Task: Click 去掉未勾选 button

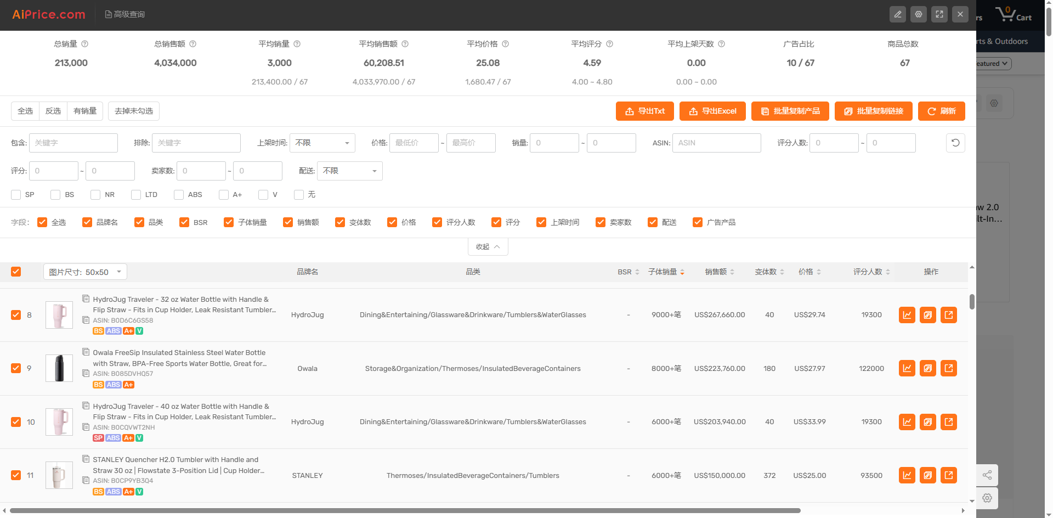Action: click(x=134, y=111)
